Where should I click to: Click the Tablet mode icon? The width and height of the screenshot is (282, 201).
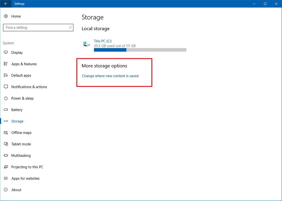(x=6, y=144)
